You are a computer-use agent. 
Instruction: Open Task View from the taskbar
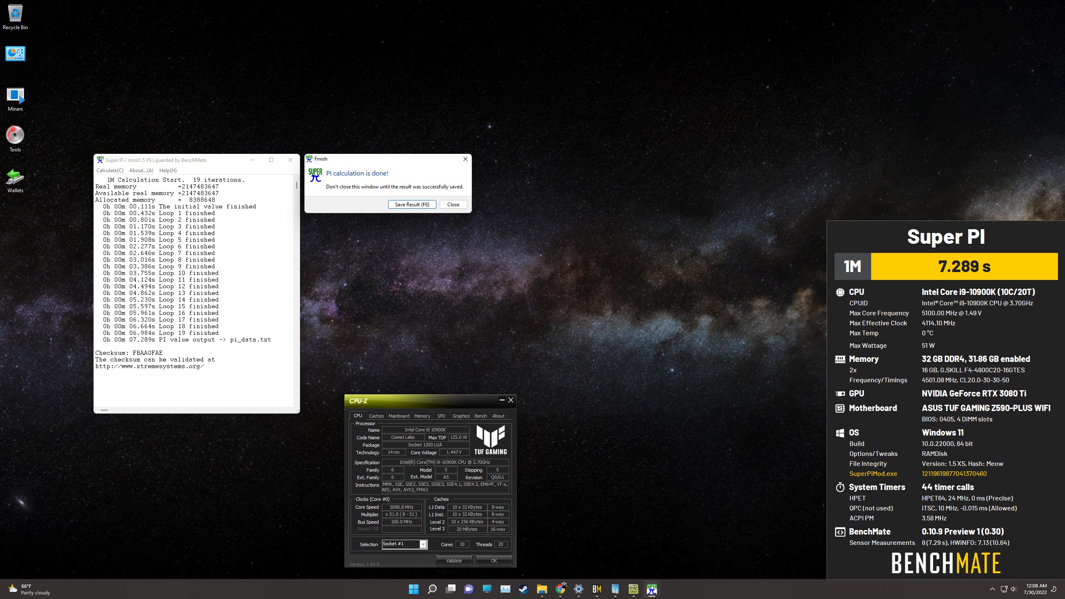(x=450, y=589)
